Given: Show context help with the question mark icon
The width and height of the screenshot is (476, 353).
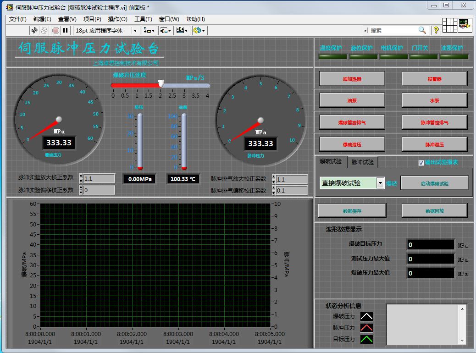Looking at the screenshot, I should pyautogui.click(x=436, y=30).
